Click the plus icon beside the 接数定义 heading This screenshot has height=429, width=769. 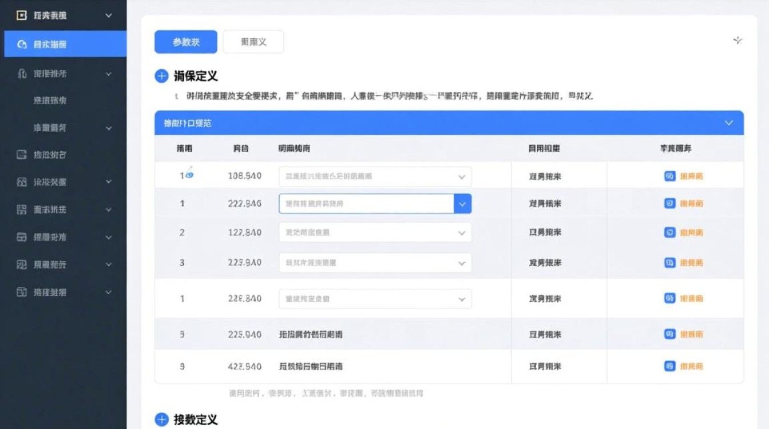[x=161, y=419]
